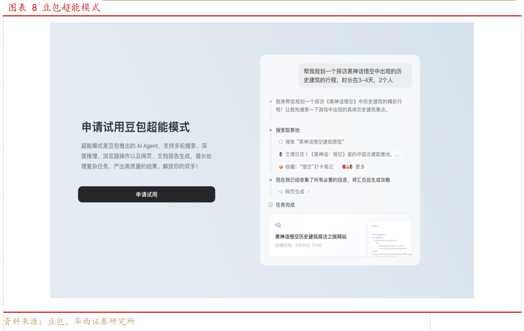Click the 网页生成 step label
Image resolution: width=524 pixels, height=331 pixels.
(x=295, y=192)
